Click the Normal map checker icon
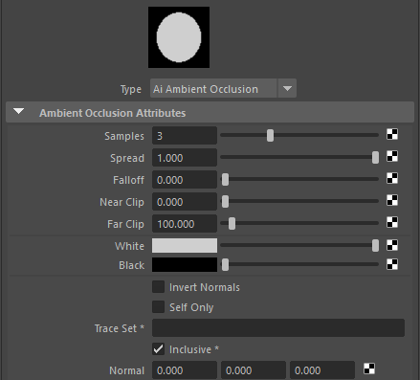Viewport: 420px width, 380px height. 369,369
